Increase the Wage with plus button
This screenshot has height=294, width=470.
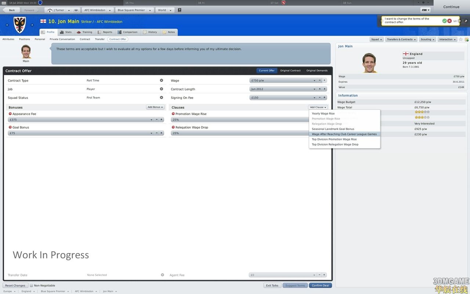(324, 80)
